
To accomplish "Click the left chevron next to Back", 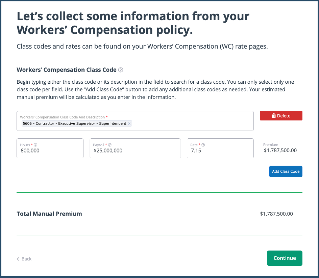I will [18, 259].
